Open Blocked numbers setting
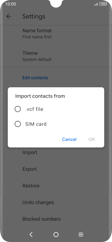This screenshot has width=112, height=242. click(x=56, y=219)
